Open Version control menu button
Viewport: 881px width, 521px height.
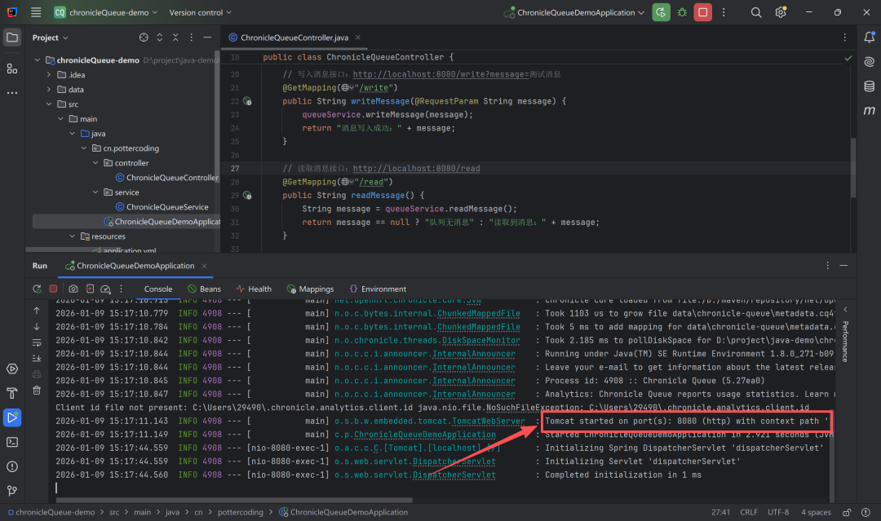[200, 12]
